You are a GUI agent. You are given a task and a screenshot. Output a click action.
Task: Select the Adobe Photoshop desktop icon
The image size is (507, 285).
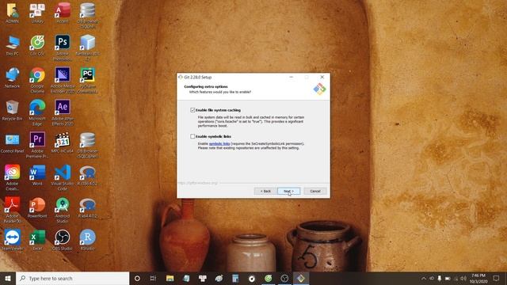(x=63, y=47)
